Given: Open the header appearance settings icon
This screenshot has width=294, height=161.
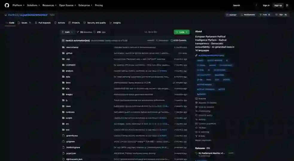Looking at the screenshot, I should 287,5.
